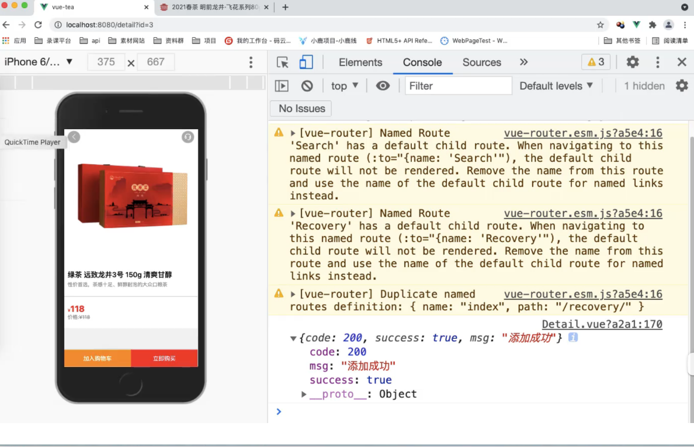Switch to the Console tab
This screenshot has width=694, height=447.
coord(422,63)
